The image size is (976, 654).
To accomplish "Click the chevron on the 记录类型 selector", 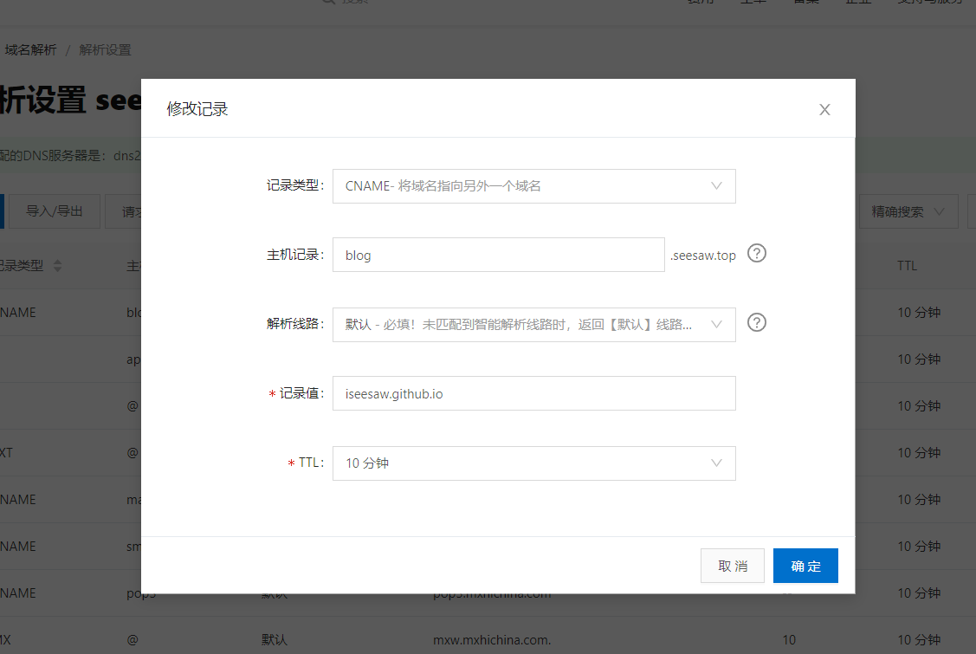I will (716, 185).
